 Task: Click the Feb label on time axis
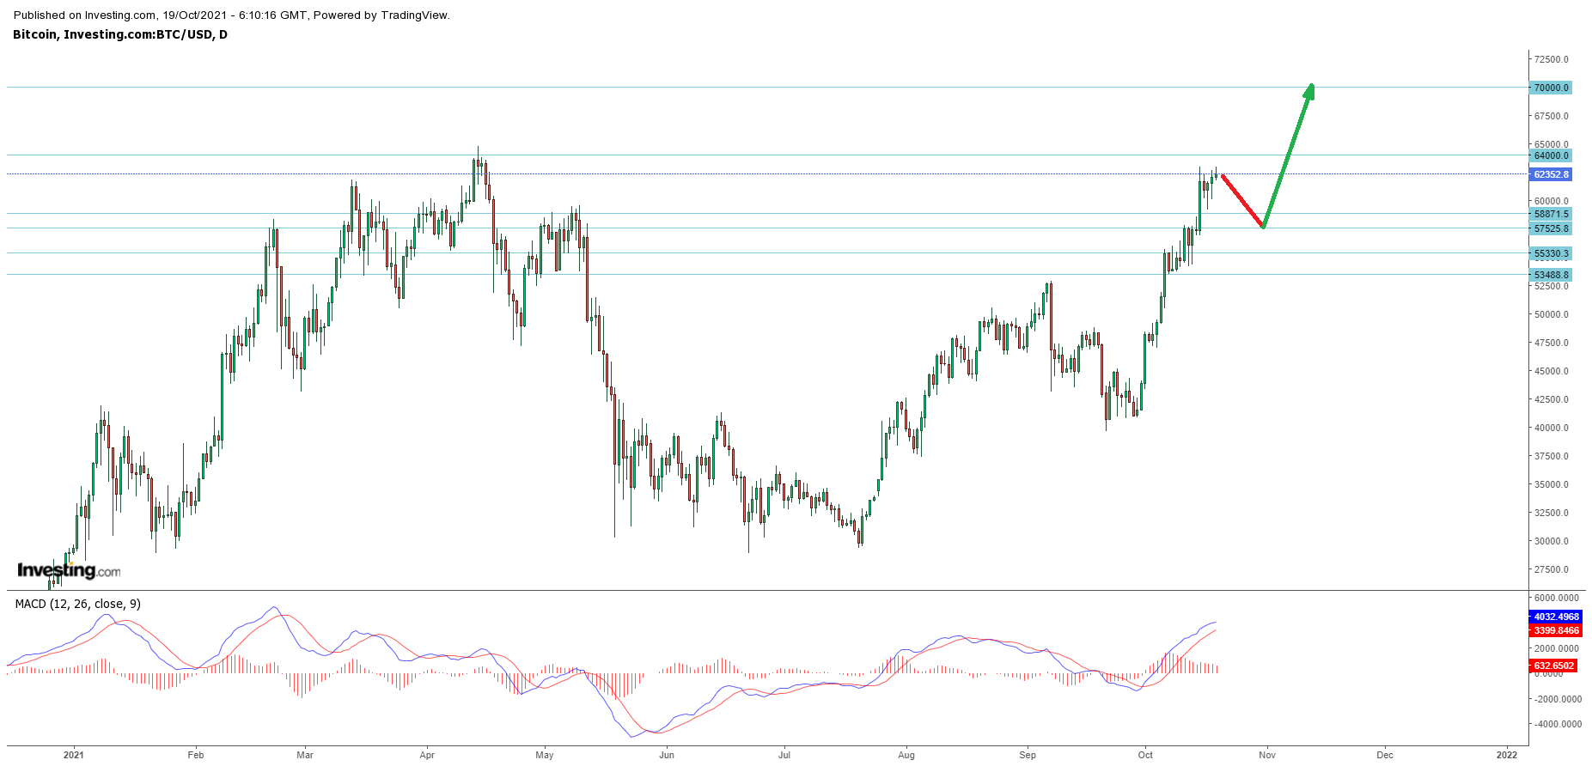coord(196,755)
